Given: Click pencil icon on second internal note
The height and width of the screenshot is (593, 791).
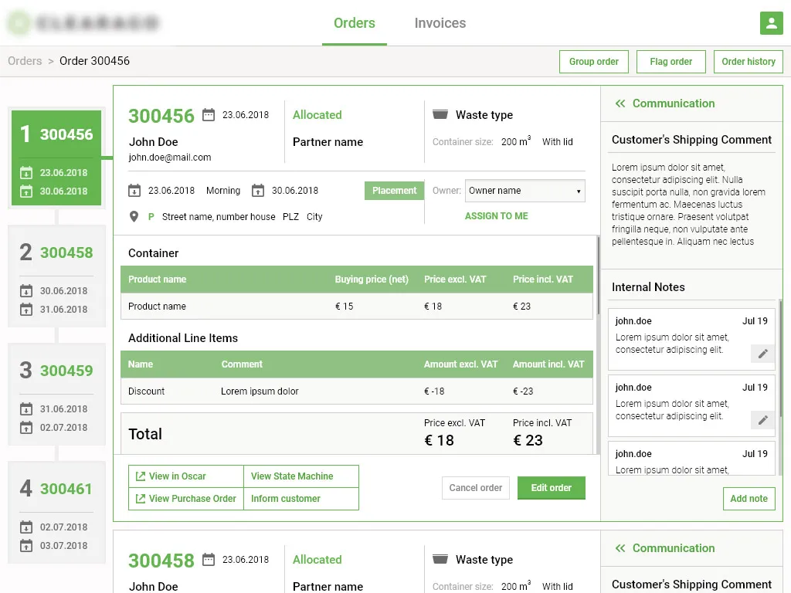Looking at the screenshot, I should (762, 420).
